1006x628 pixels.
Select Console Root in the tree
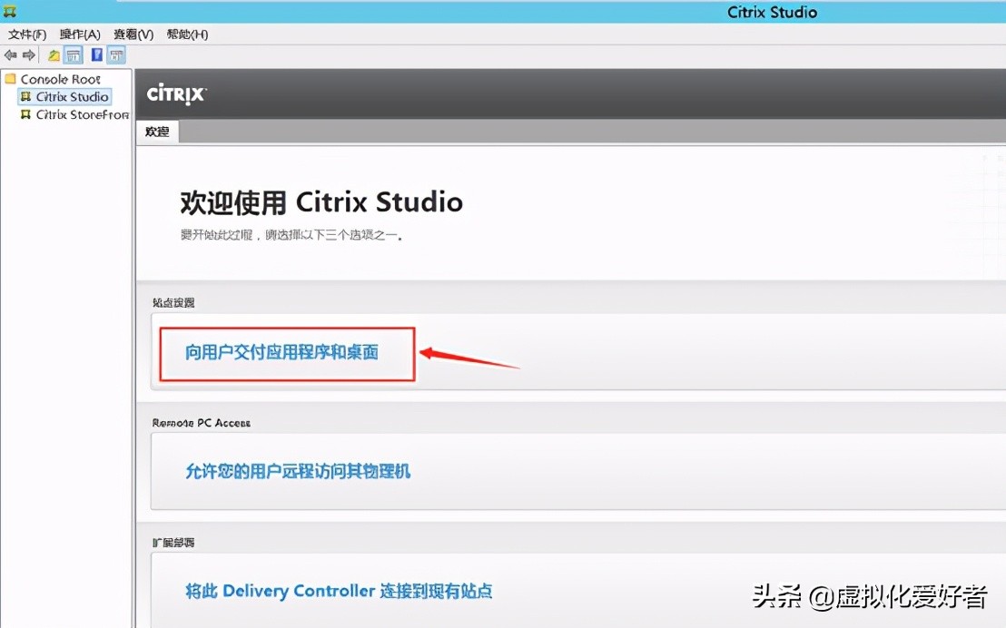coord(60,79)
